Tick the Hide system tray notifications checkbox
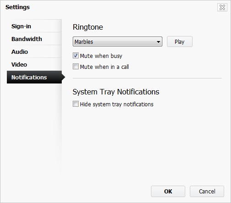This screenshot has width=231, height=203. (x=75, y=104)
